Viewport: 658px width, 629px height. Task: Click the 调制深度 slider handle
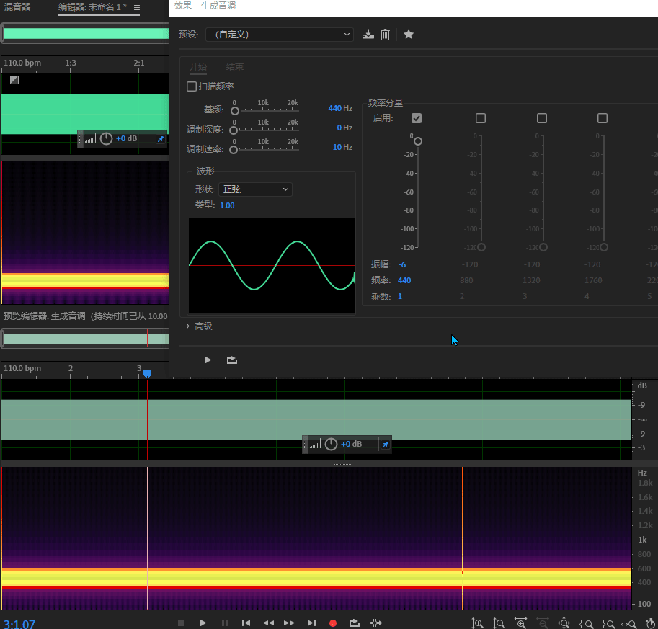click(x=234, y=130)
